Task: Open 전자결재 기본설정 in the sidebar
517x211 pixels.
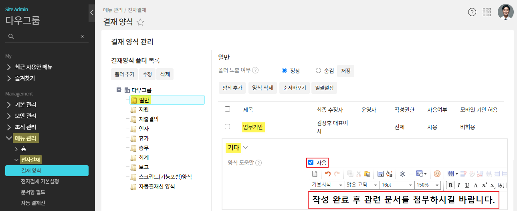Action: tap(40, 181)
